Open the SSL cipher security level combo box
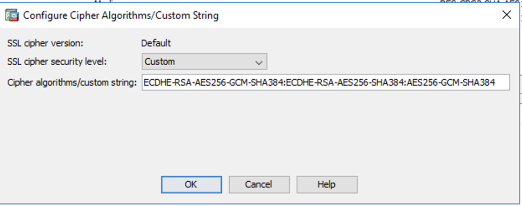This screenshot has height=206, width=522. pos(204,62)
